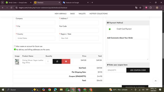This screenshot has width=164, height=92.
Task: Close the Checkout tab
Action: (x=59, y=3)
